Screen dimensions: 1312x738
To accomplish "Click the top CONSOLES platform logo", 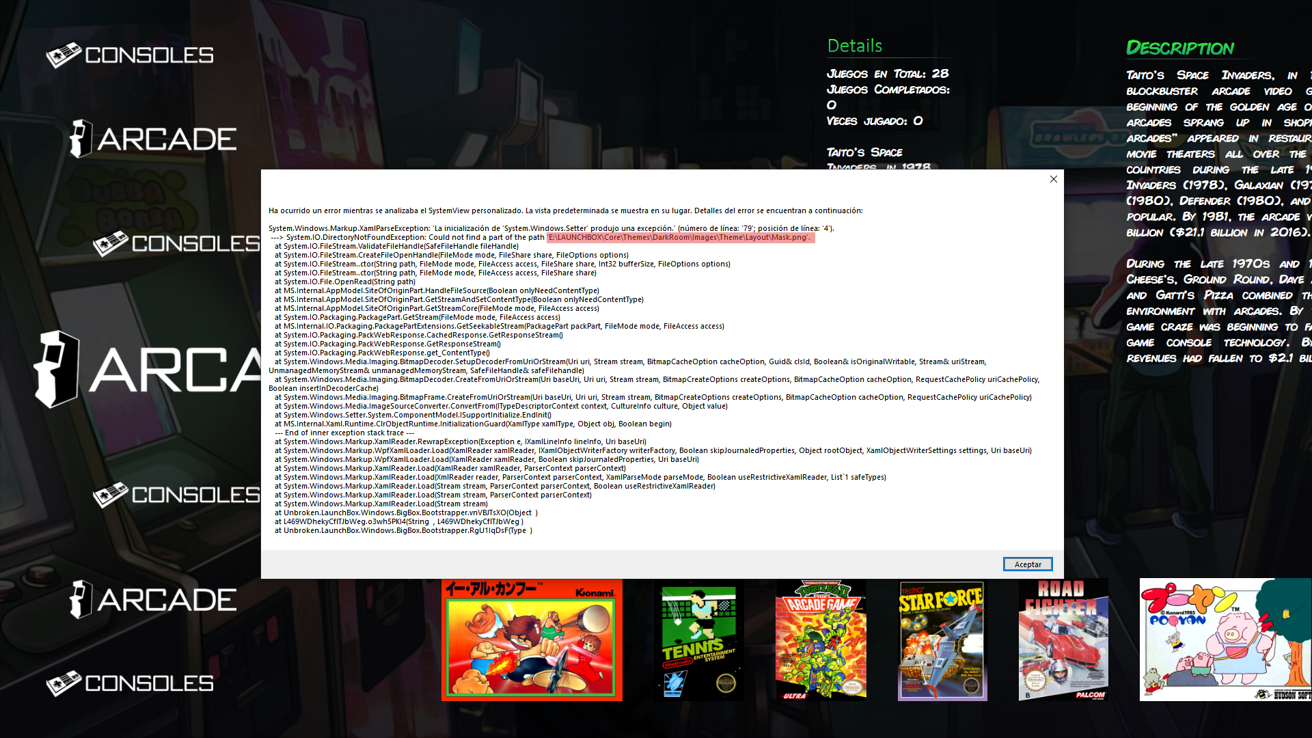I will 130,55.
